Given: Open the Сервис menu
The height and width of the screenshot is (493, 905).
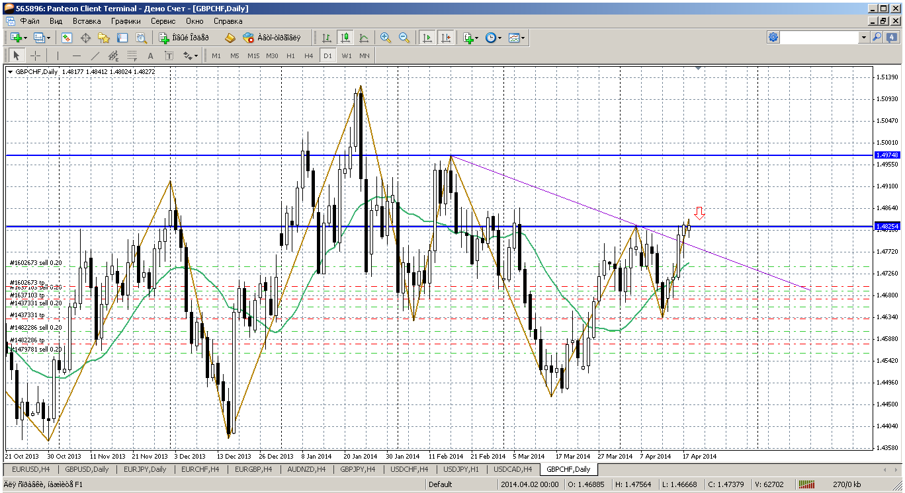Looking at the screenshot, I should click(x=163, y=21).
